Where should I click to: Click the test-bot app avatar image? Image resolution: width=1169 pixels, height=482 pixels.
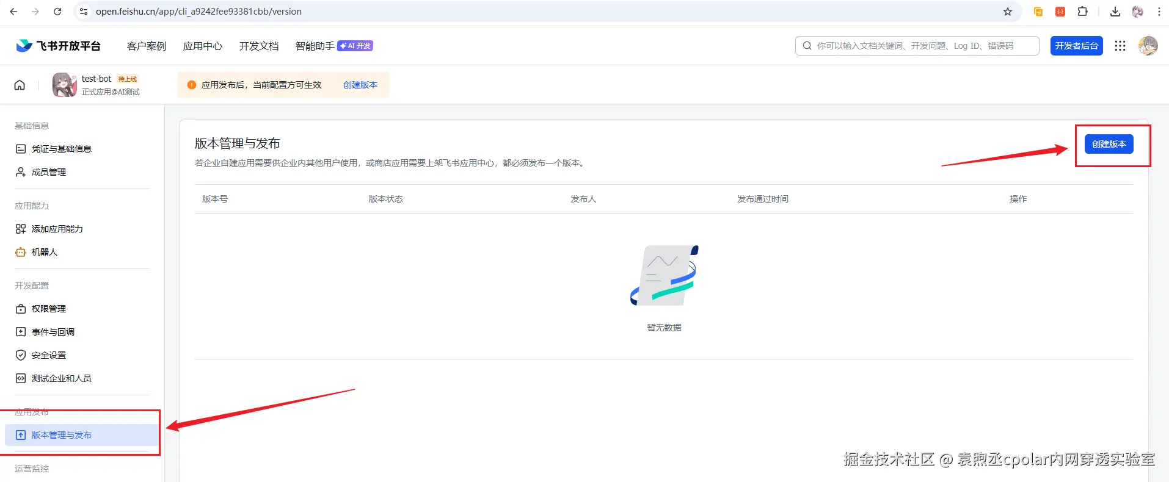click(x=65, y=85)
